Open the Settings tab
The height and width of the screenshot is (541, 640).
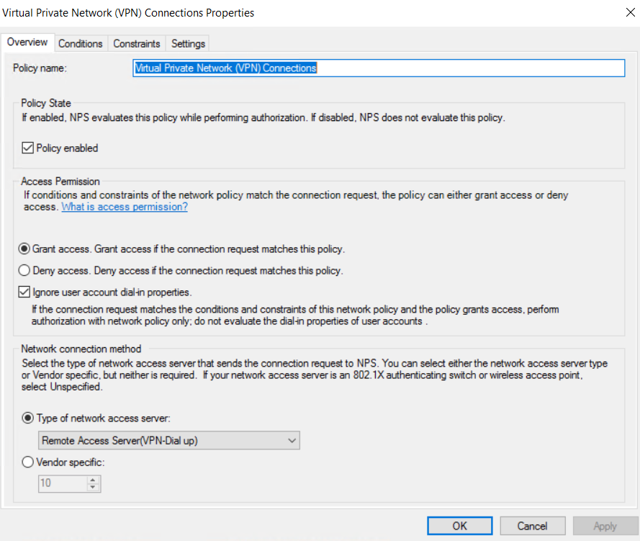click(x=188, y=43)
